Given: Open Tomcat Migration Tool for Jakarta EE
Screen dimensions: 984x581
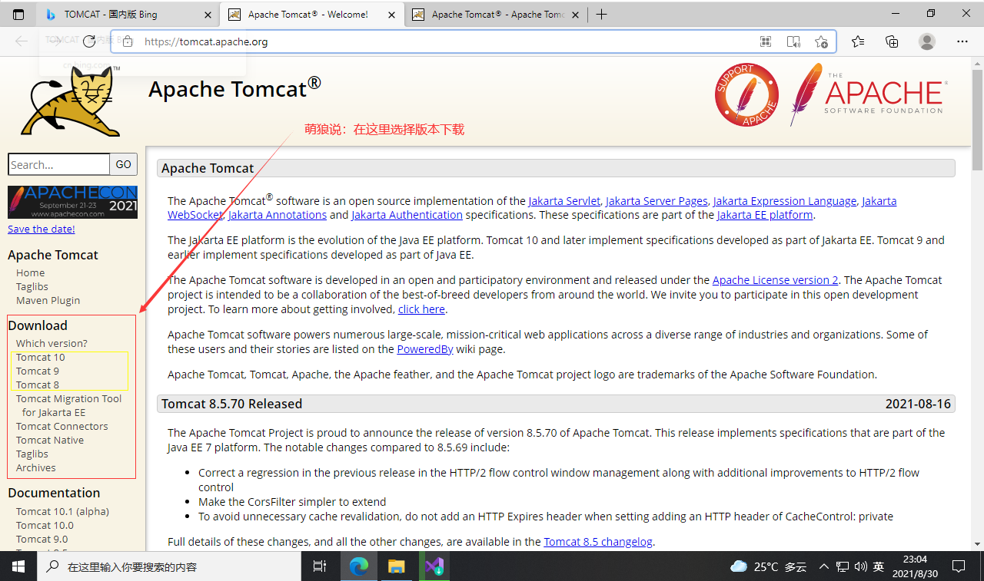Looking at the screenshot, I should 68,405.
